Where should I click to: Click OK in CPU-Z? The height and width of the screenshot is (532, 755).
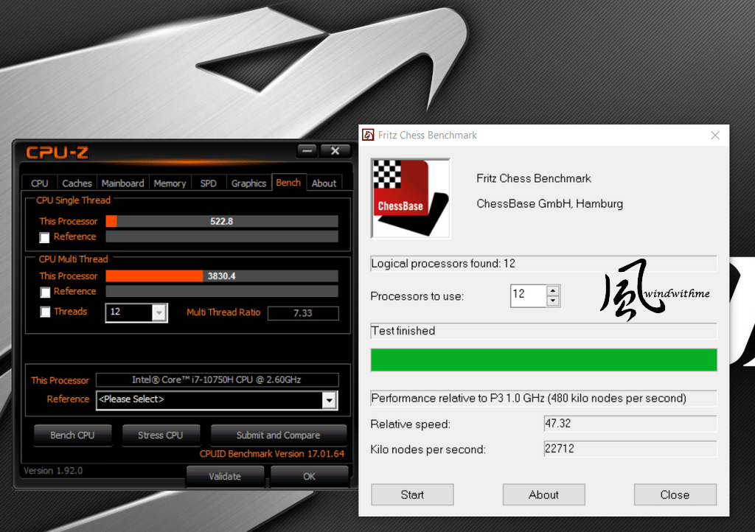coord(309,476)
